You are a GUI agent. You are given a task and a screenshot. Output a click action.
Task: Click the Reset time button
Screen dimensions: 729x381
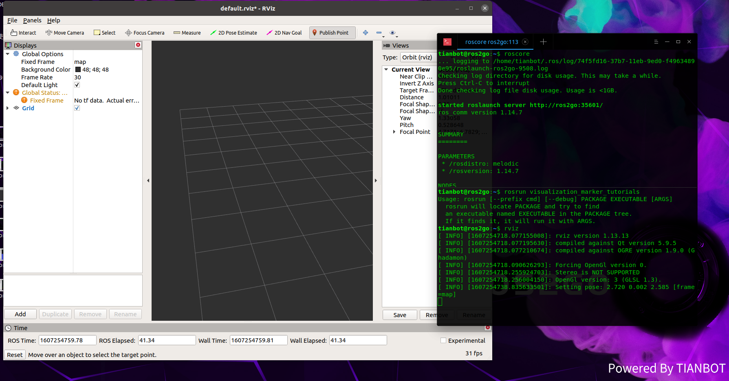point(15,355)
